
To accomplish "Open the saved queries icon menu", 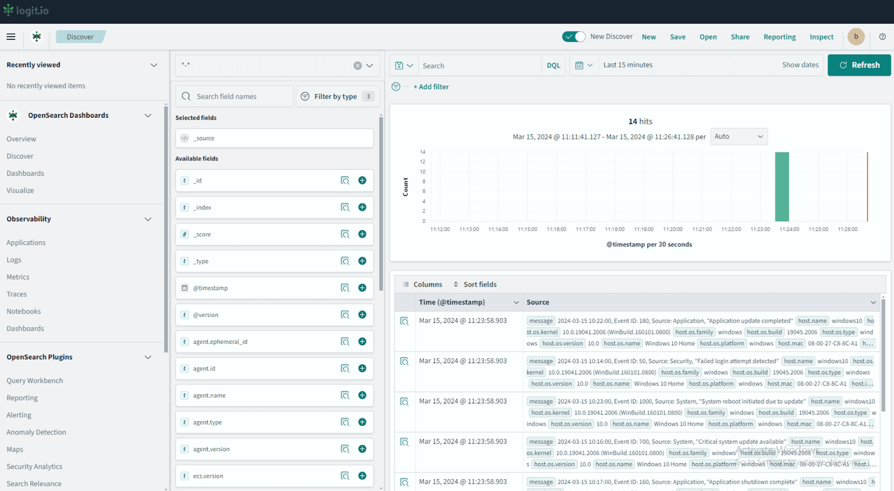I will 403,65.
